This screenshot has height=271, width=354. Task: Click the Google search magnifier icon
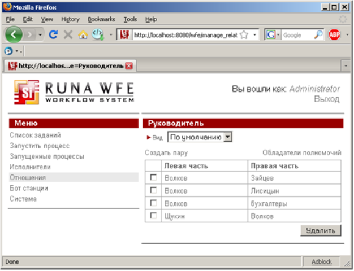318,35
